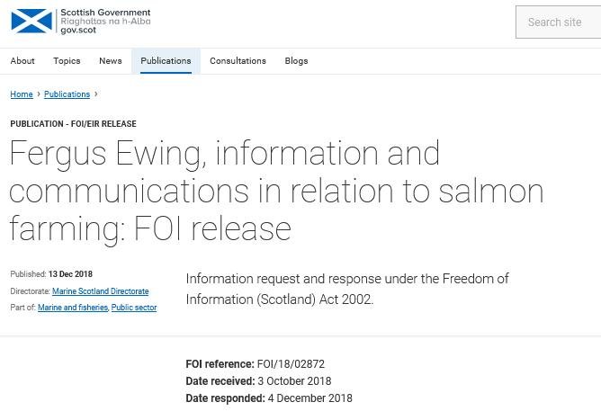
Task: Go to the News section
Action: tap(111, 61)
